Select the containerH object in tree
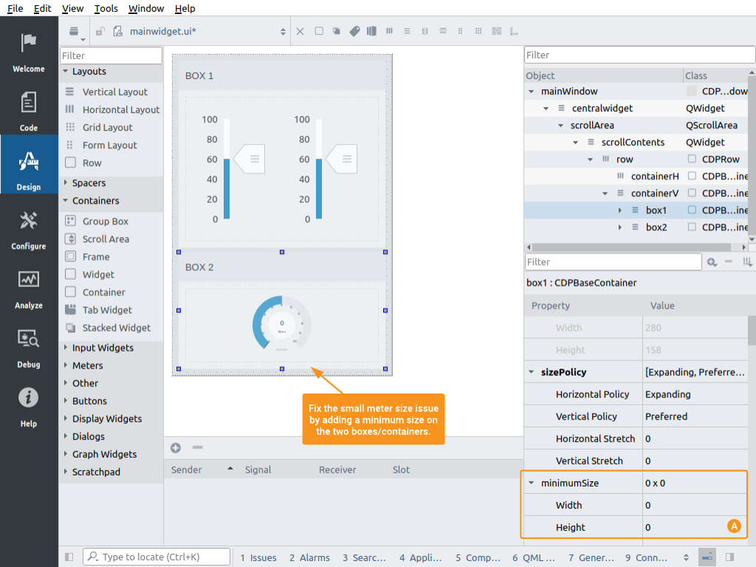The width and height of the screenshot is (756, 567). pos(654,176)
